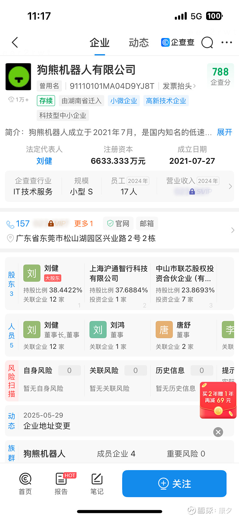Screen dimensions: 239x518
Task: Close the red envelope promo
Action: point(218,432)
